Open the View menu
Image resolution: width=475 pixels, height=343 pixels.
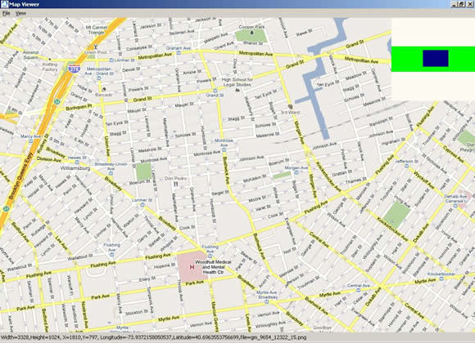pos(20,13)
